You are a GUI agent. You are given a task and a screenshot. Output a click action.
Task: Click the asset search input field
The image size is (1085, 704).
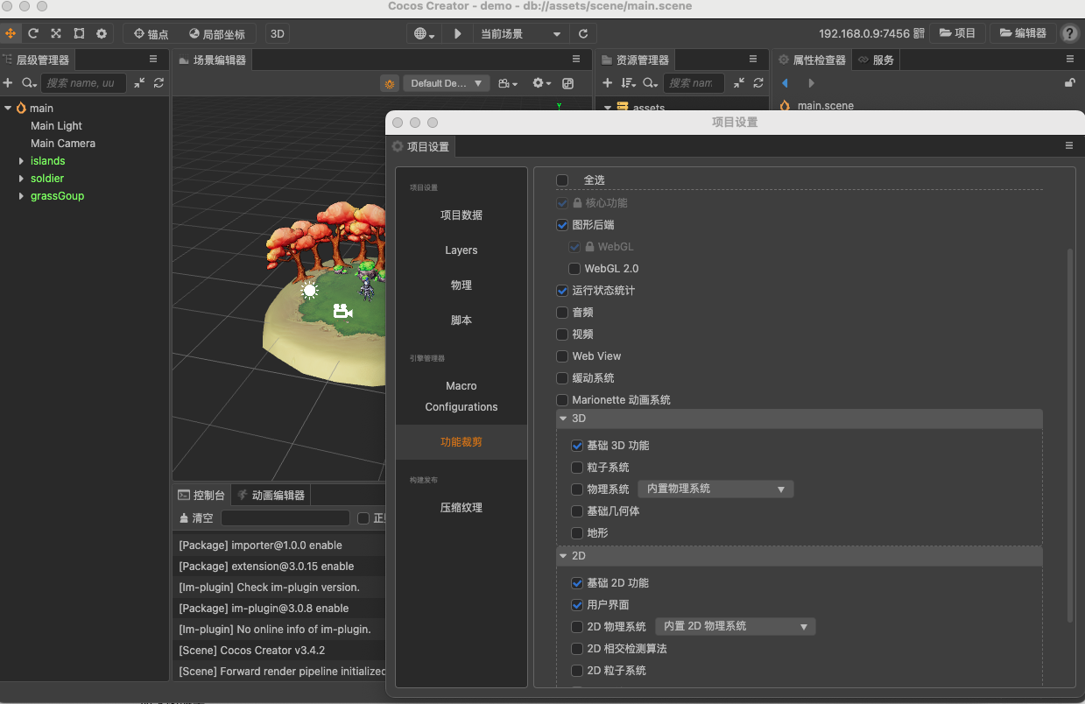coord(694,82)
